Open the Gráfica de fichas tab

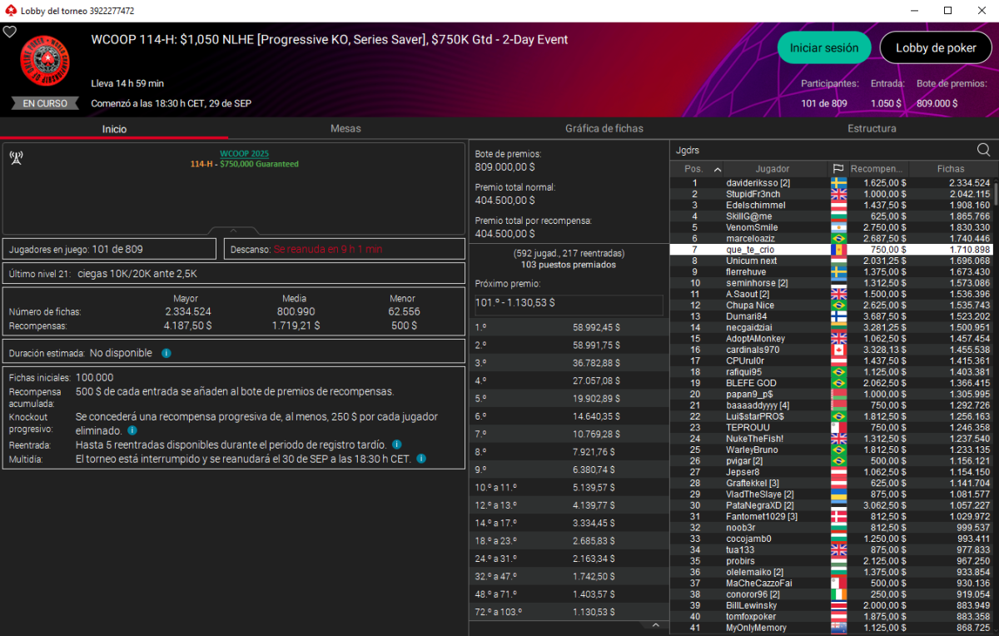604,129
